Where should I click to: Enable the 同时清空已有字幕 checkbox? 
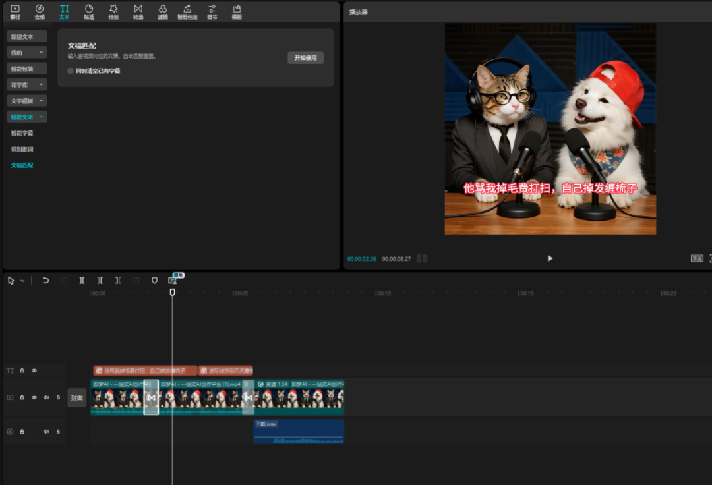[71, 71]
